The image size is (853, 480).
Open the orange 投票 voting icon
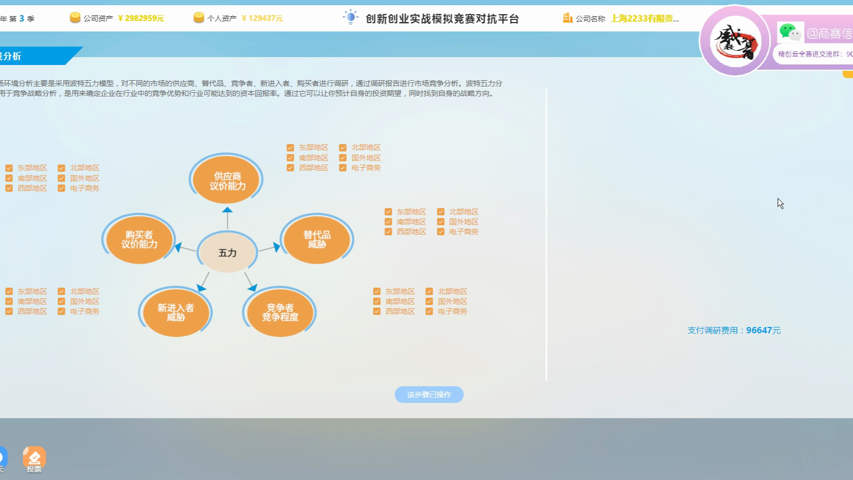[35, 455]
